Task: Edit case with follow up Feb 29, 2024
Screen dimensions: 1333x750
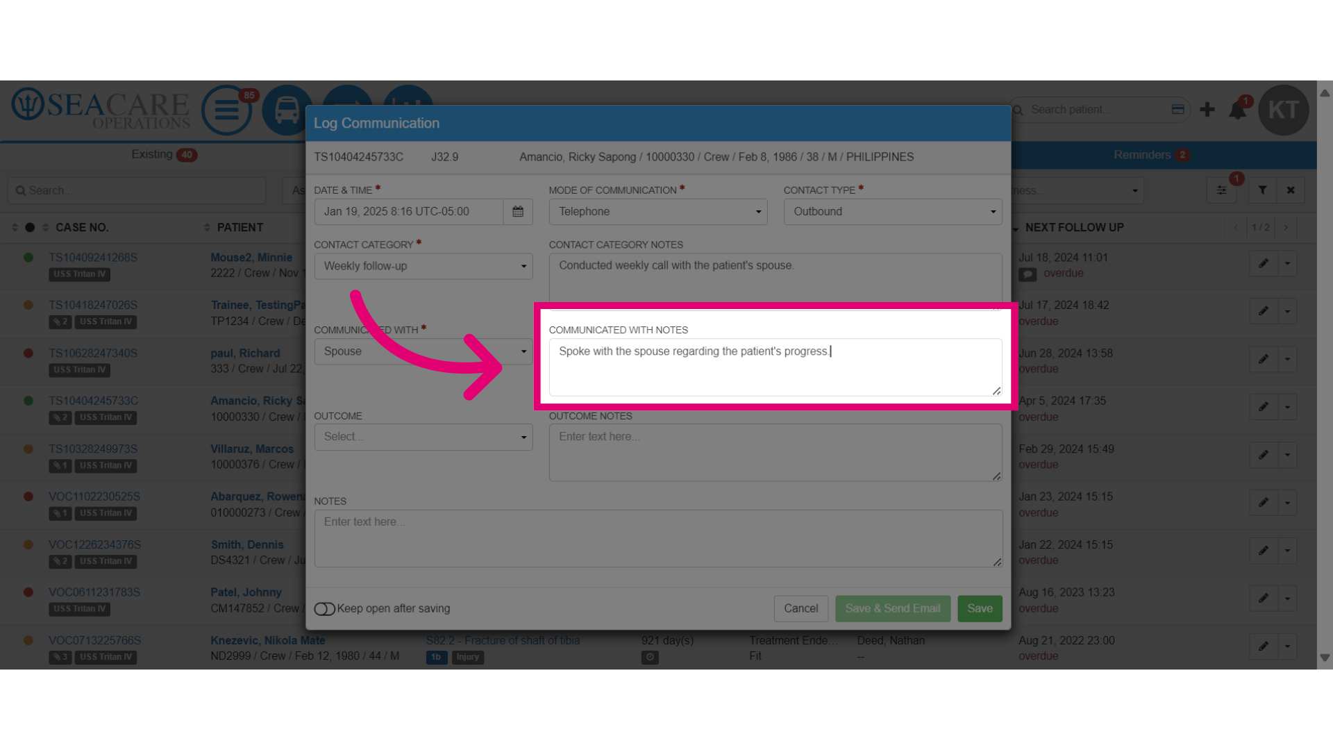Action: coord(1264,456)
